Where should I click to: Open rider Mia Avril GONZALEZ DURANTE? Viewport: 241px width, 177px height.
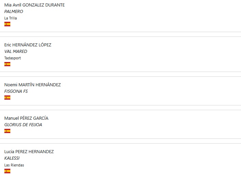pos(35,5)
